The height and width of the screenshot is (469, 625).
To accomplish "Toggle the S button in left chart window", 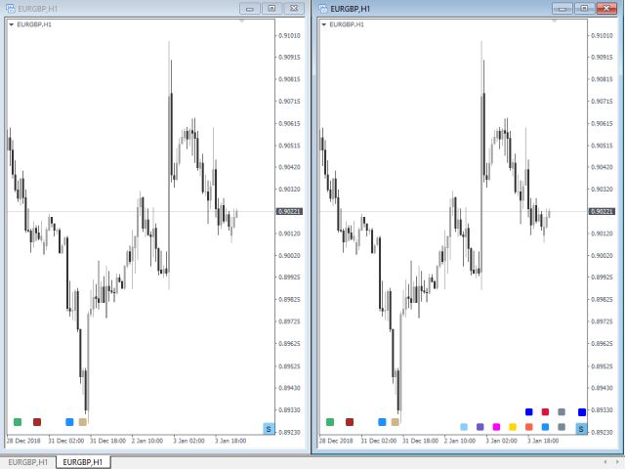I will 269,429.
